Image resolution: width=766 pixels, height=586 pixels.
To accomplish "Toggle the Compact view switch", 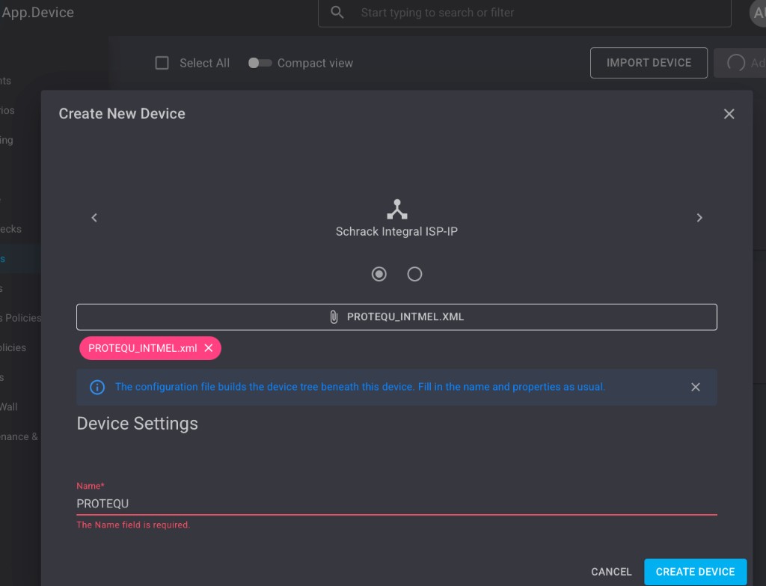I will tap(260, 63).
